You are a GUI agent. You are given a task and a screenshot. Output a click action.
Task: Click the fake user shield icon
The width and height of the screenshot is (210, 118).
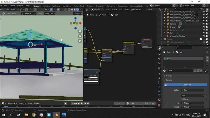195,71
